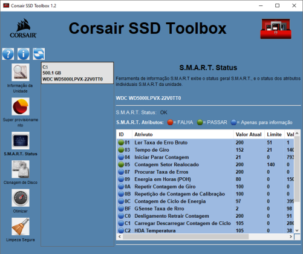Select the Contagem Setor Realocado row
The width and height of the screenshot is (303, 254).
(205, 164)
